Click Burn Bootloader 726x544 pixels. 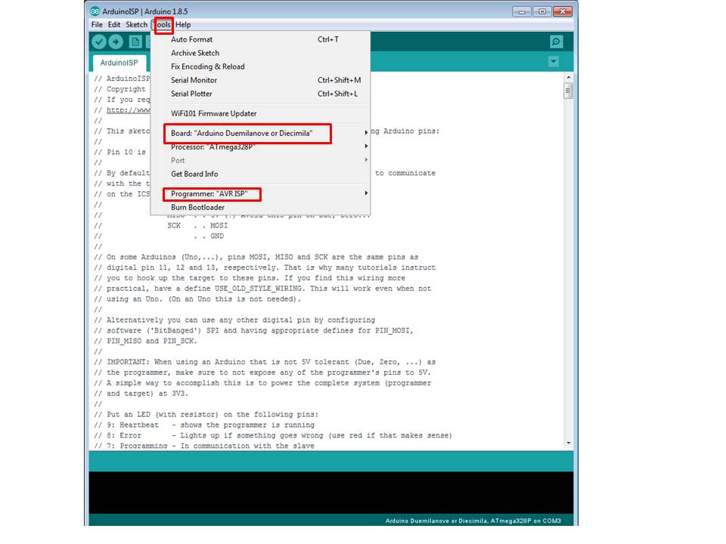tap(261, 207)
